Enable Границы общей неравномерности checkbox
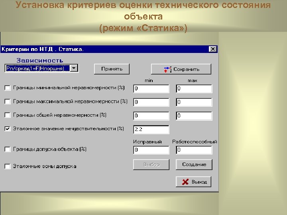Image resolution: width=287 pixels, height=215 pixels. click(8, 115)
